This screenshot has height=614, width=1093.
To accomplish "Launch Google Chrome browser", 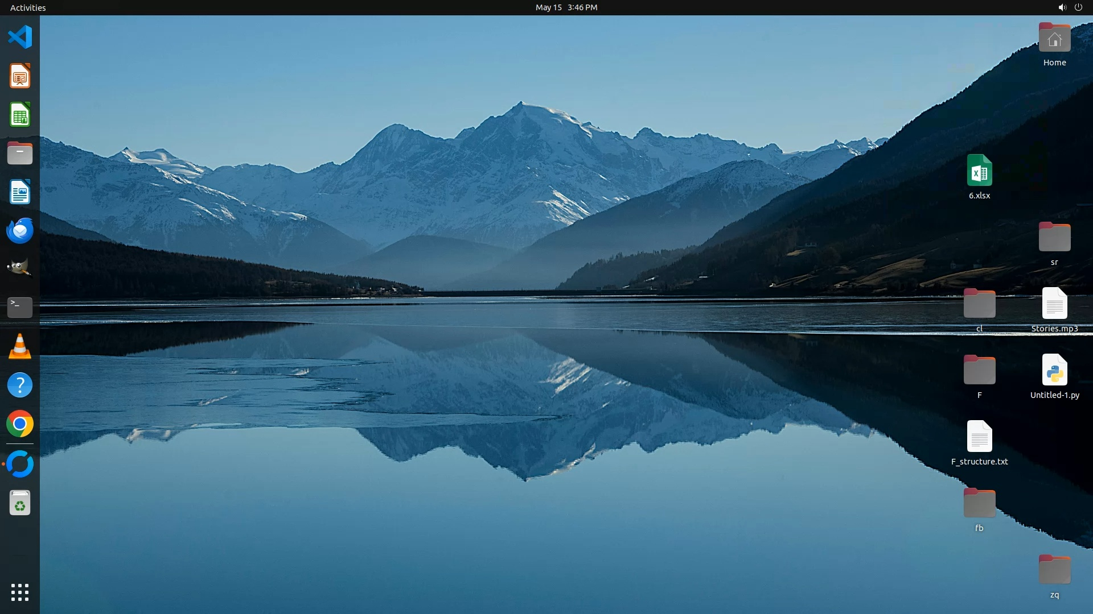I will tap(20, 424).
